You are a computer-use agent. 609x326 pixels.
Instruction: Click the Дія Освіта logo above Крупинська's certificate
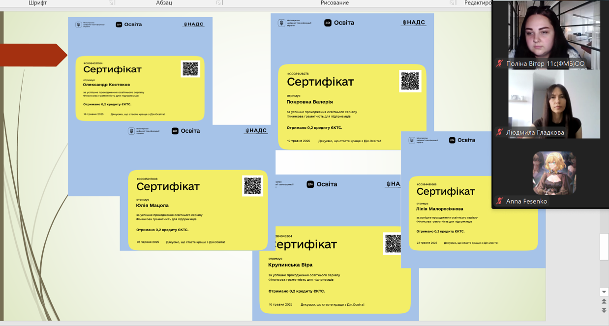click(322, 184)
